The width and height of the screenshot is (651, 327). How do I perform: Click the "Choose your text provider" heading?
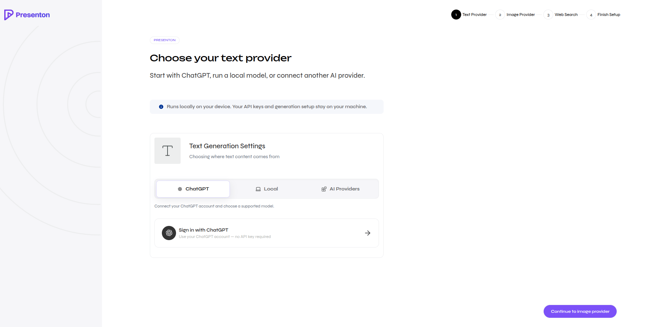[x=220, y=58]
